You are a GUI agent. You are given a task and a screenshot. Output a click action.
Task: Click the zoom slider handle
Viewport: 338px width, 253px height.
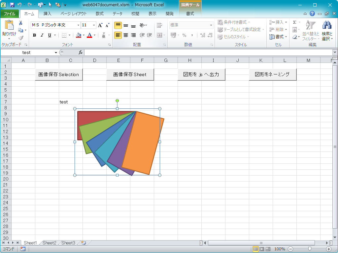tap(309, 249)
